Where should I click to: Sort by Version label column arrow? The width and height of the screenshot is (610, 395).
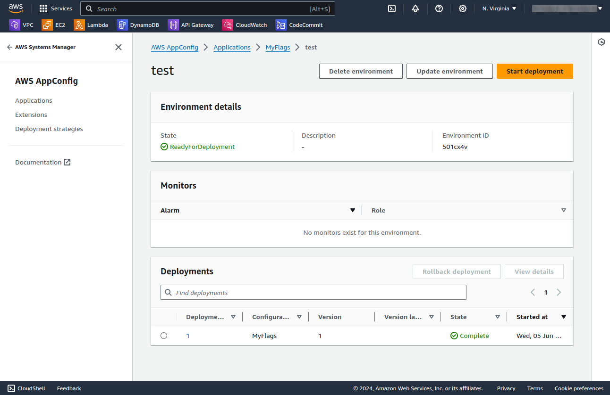[432, 317]
